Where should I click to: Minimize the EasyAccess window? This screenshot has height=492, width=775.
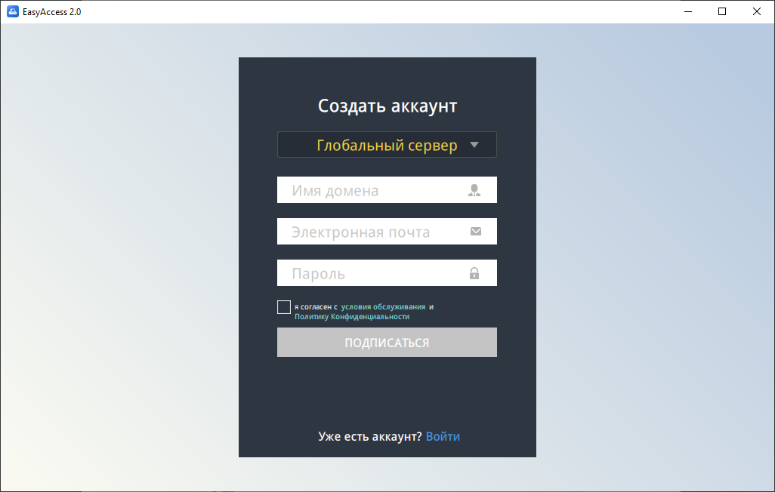[x=687, y=11]
